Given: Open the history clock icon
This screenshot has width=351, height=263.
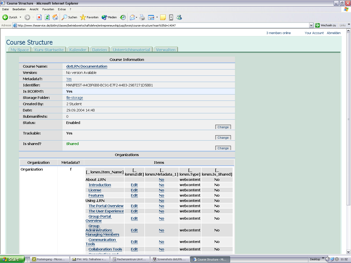Looking at the screenshot, I should [123, 17].
